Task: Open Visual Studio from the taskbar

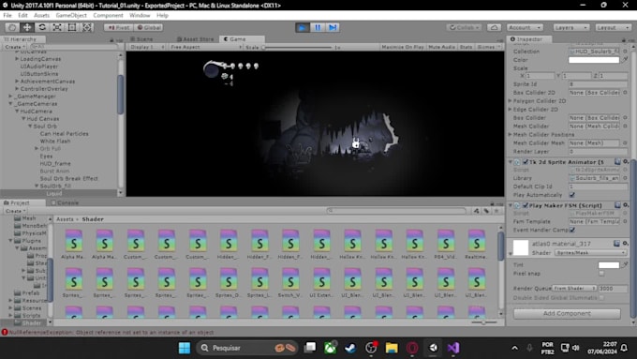Action: [453, 348]
